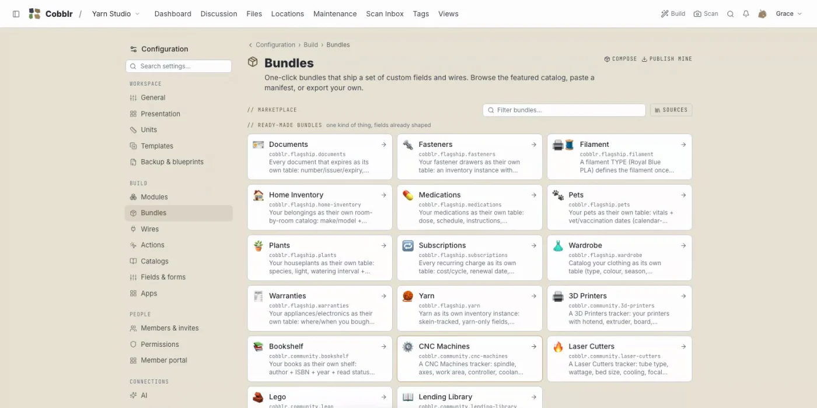The image size is (817, 408).
Task: Click the Compose button
Action: tap(620, 59)
